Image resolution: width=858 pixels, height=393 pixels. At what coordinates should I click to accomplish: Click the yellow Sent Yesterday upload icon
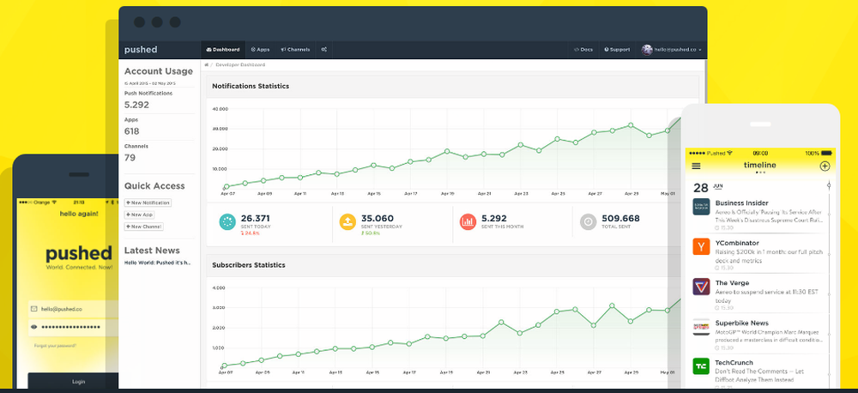tap(347, 221)
